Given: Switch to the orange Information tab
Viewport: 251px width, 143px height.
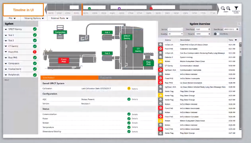Looking at the screenshot, I should [x=70, y=77].
